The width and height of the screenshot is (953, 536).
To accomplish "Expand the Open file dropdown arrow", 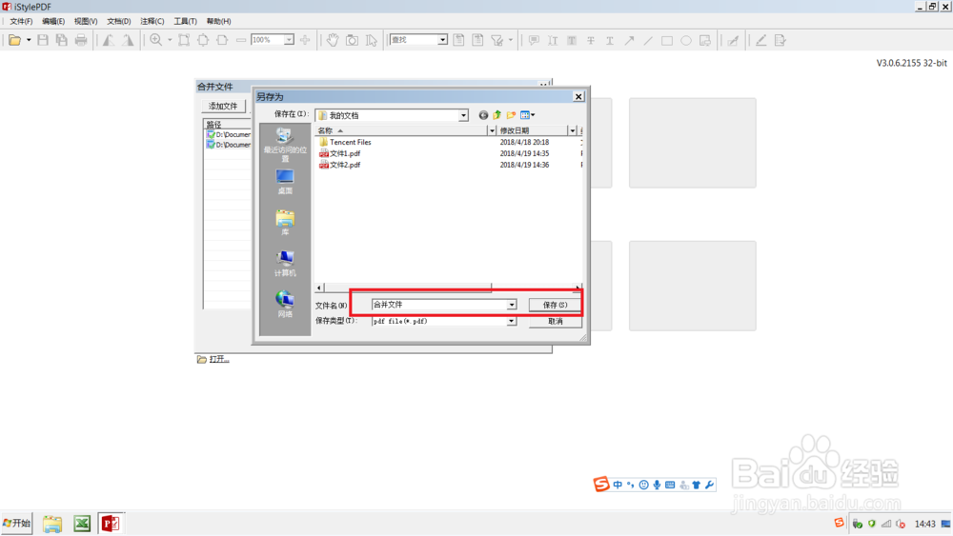I will tap(28, 40).
